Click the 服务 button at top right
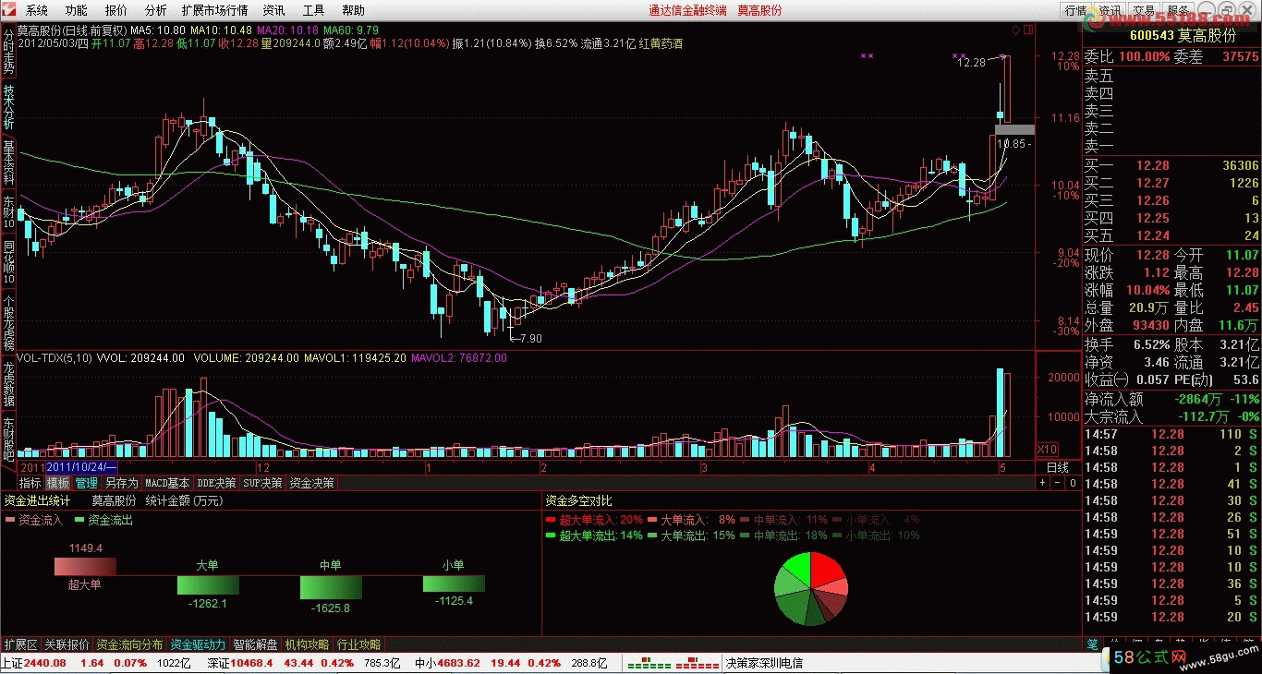This screenshot has width=1262, height=674. click(1178, 10)
